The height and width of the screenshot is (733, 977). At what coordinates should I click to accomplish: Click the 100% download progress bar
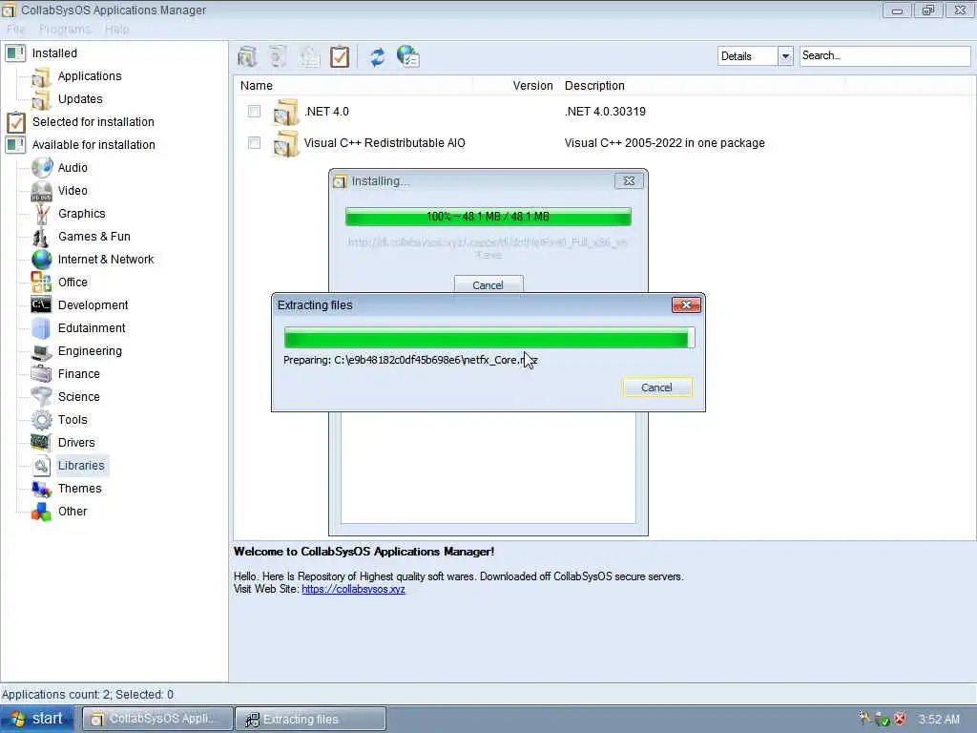tap(488, 217)
